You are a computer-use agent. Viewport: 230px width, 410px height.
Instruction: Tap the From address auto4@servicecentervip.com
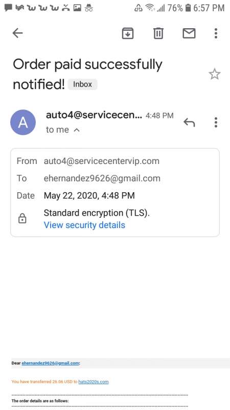coord(101,161)
